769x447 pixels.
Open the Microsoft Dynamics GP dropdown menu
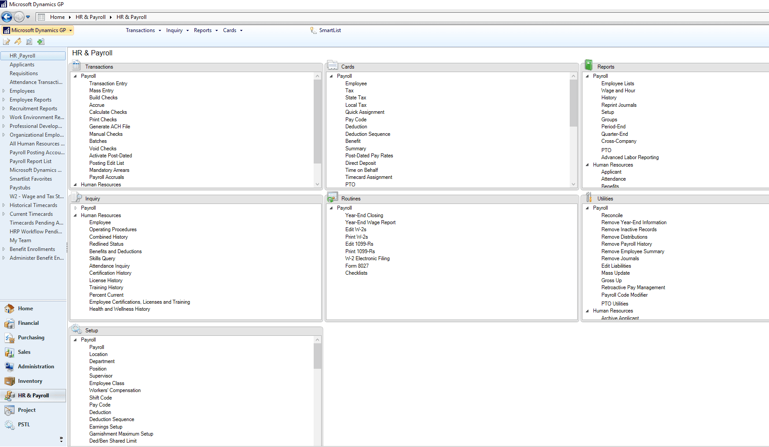(37, 30)
